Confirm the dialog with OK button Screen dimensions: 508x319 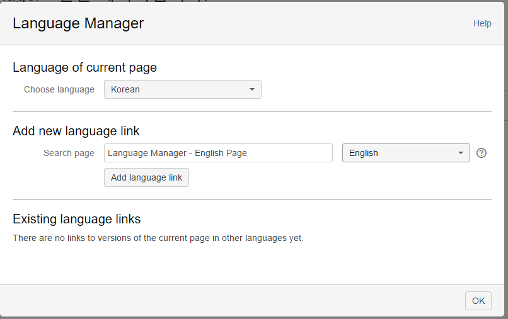(478, 301)
